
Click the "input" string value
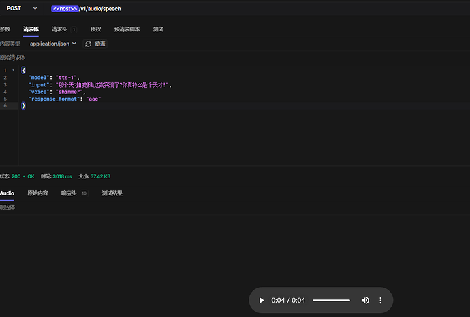click(112, 85)
